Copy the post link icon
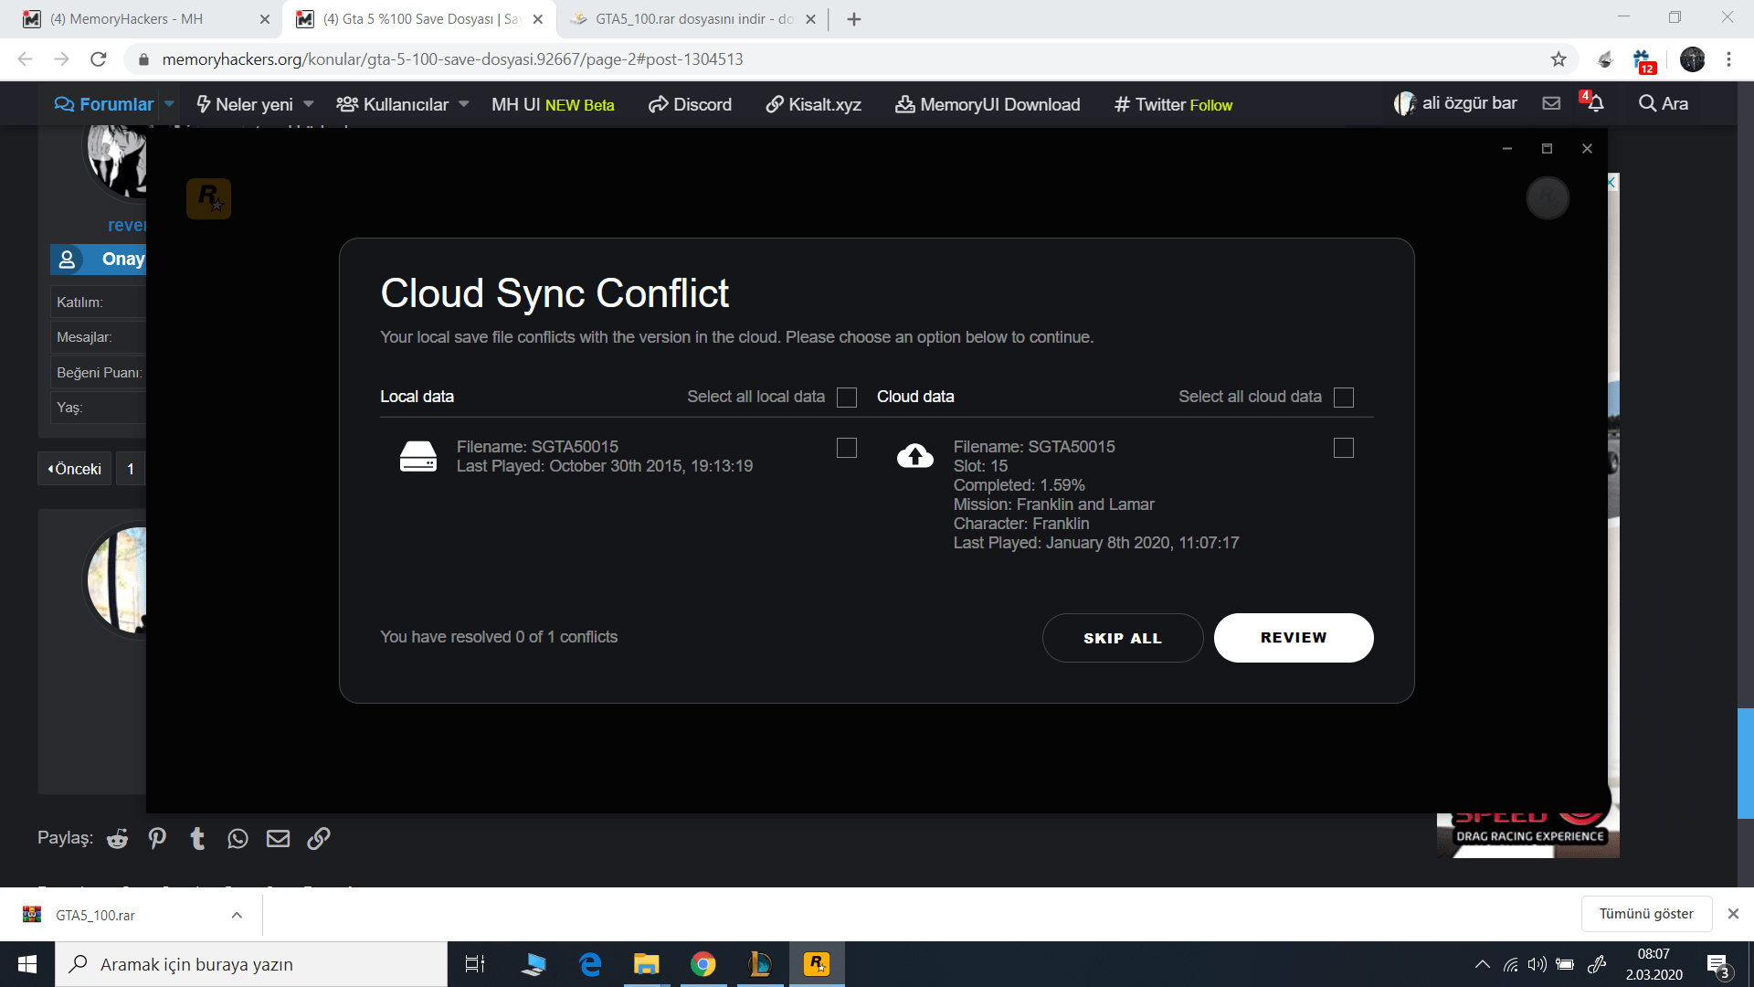The image size is (1754, 987). (x=318, y=839)
